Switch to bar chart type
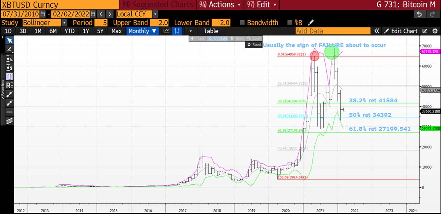The height and width of the screenshot is (214, 441). (177, 31)
